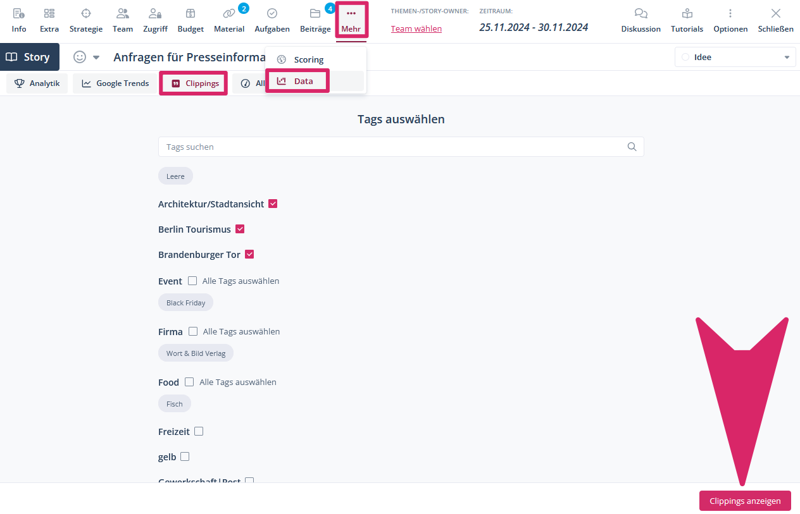Open the Strategie target icon
The width and height of the screenshot is (800, 514).
click(86, 14)
